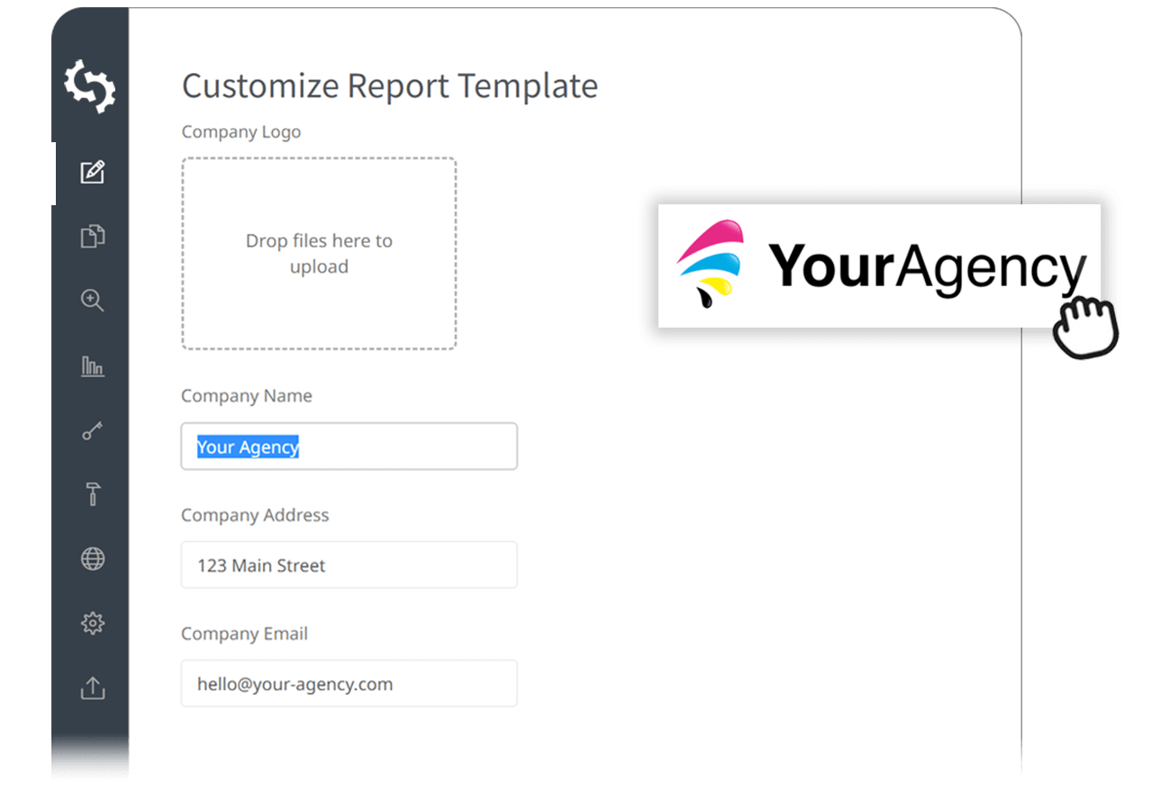The image size is (1170, 792).
Task: Click the gear-arrows app logo
Action: [90, 86]
